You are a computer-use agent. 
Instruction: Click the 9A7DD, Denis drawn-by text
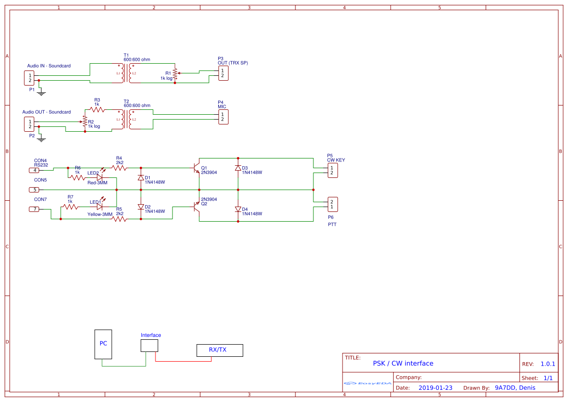point(515,387)
